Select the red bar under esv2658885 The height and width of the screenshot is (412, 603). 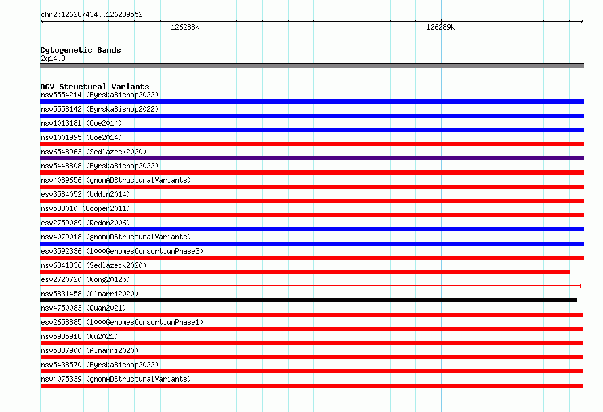tap(312, 329)
